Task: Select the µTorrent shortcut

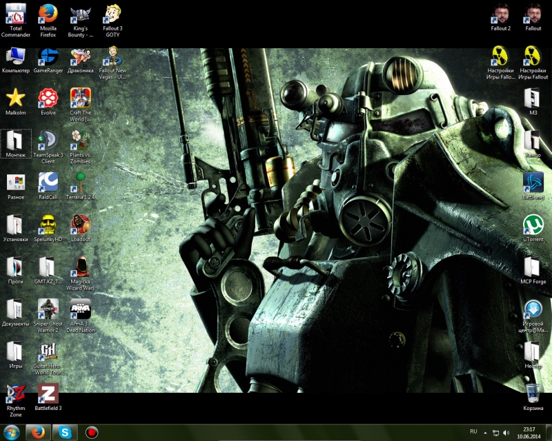Action: (533, 229)
